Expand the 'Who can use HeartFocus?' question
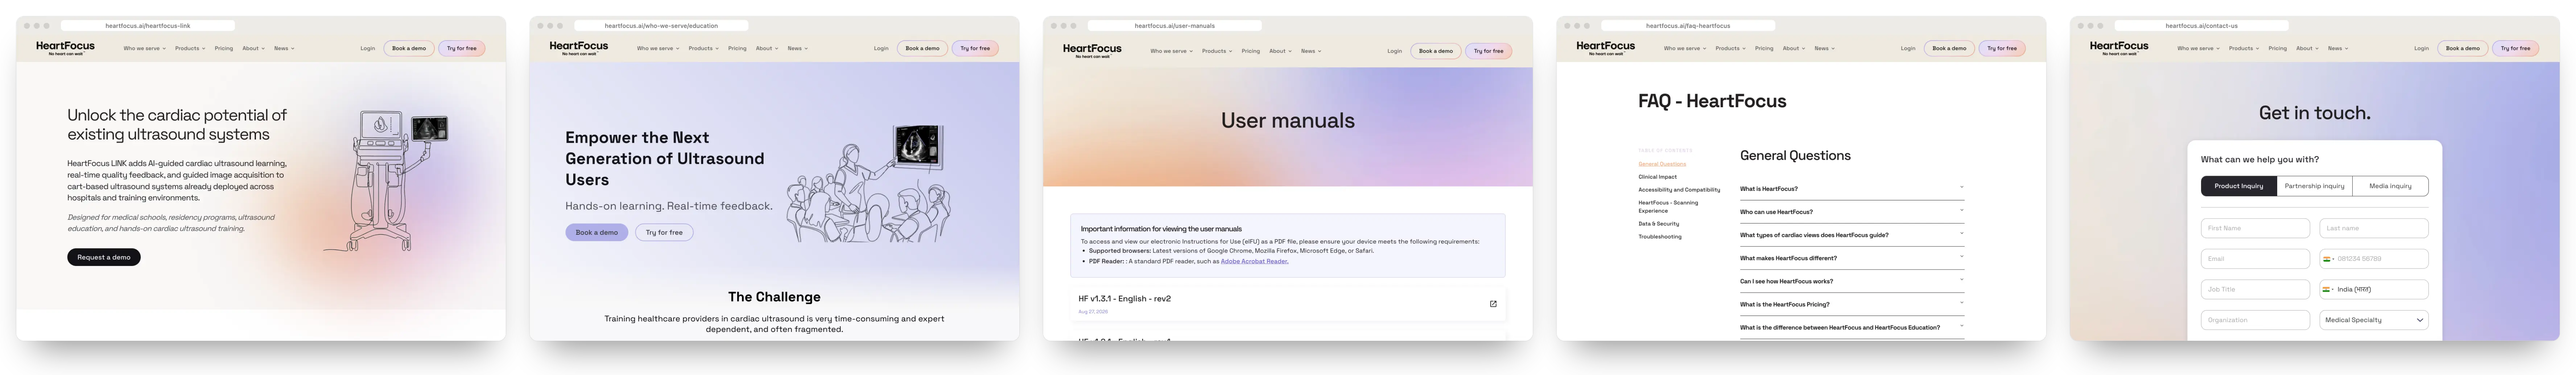The height and width of the screenshot is (375, 2576). click(1852, 212)
